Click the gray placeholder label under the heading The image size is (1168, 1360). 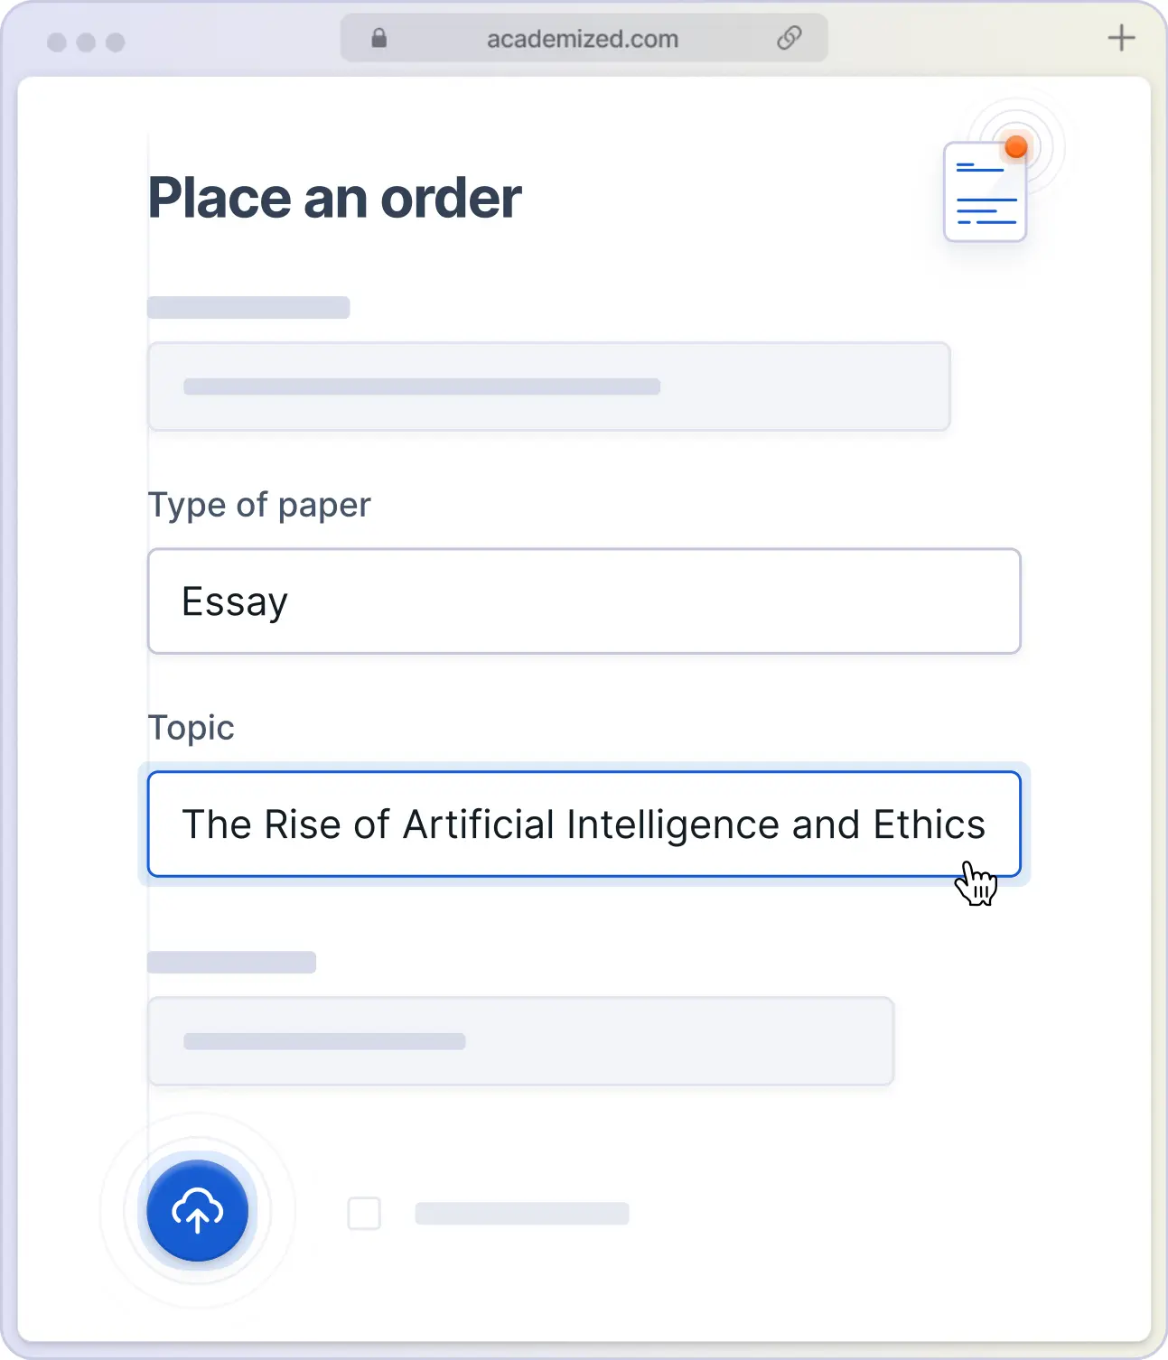(x=248, y=307)
